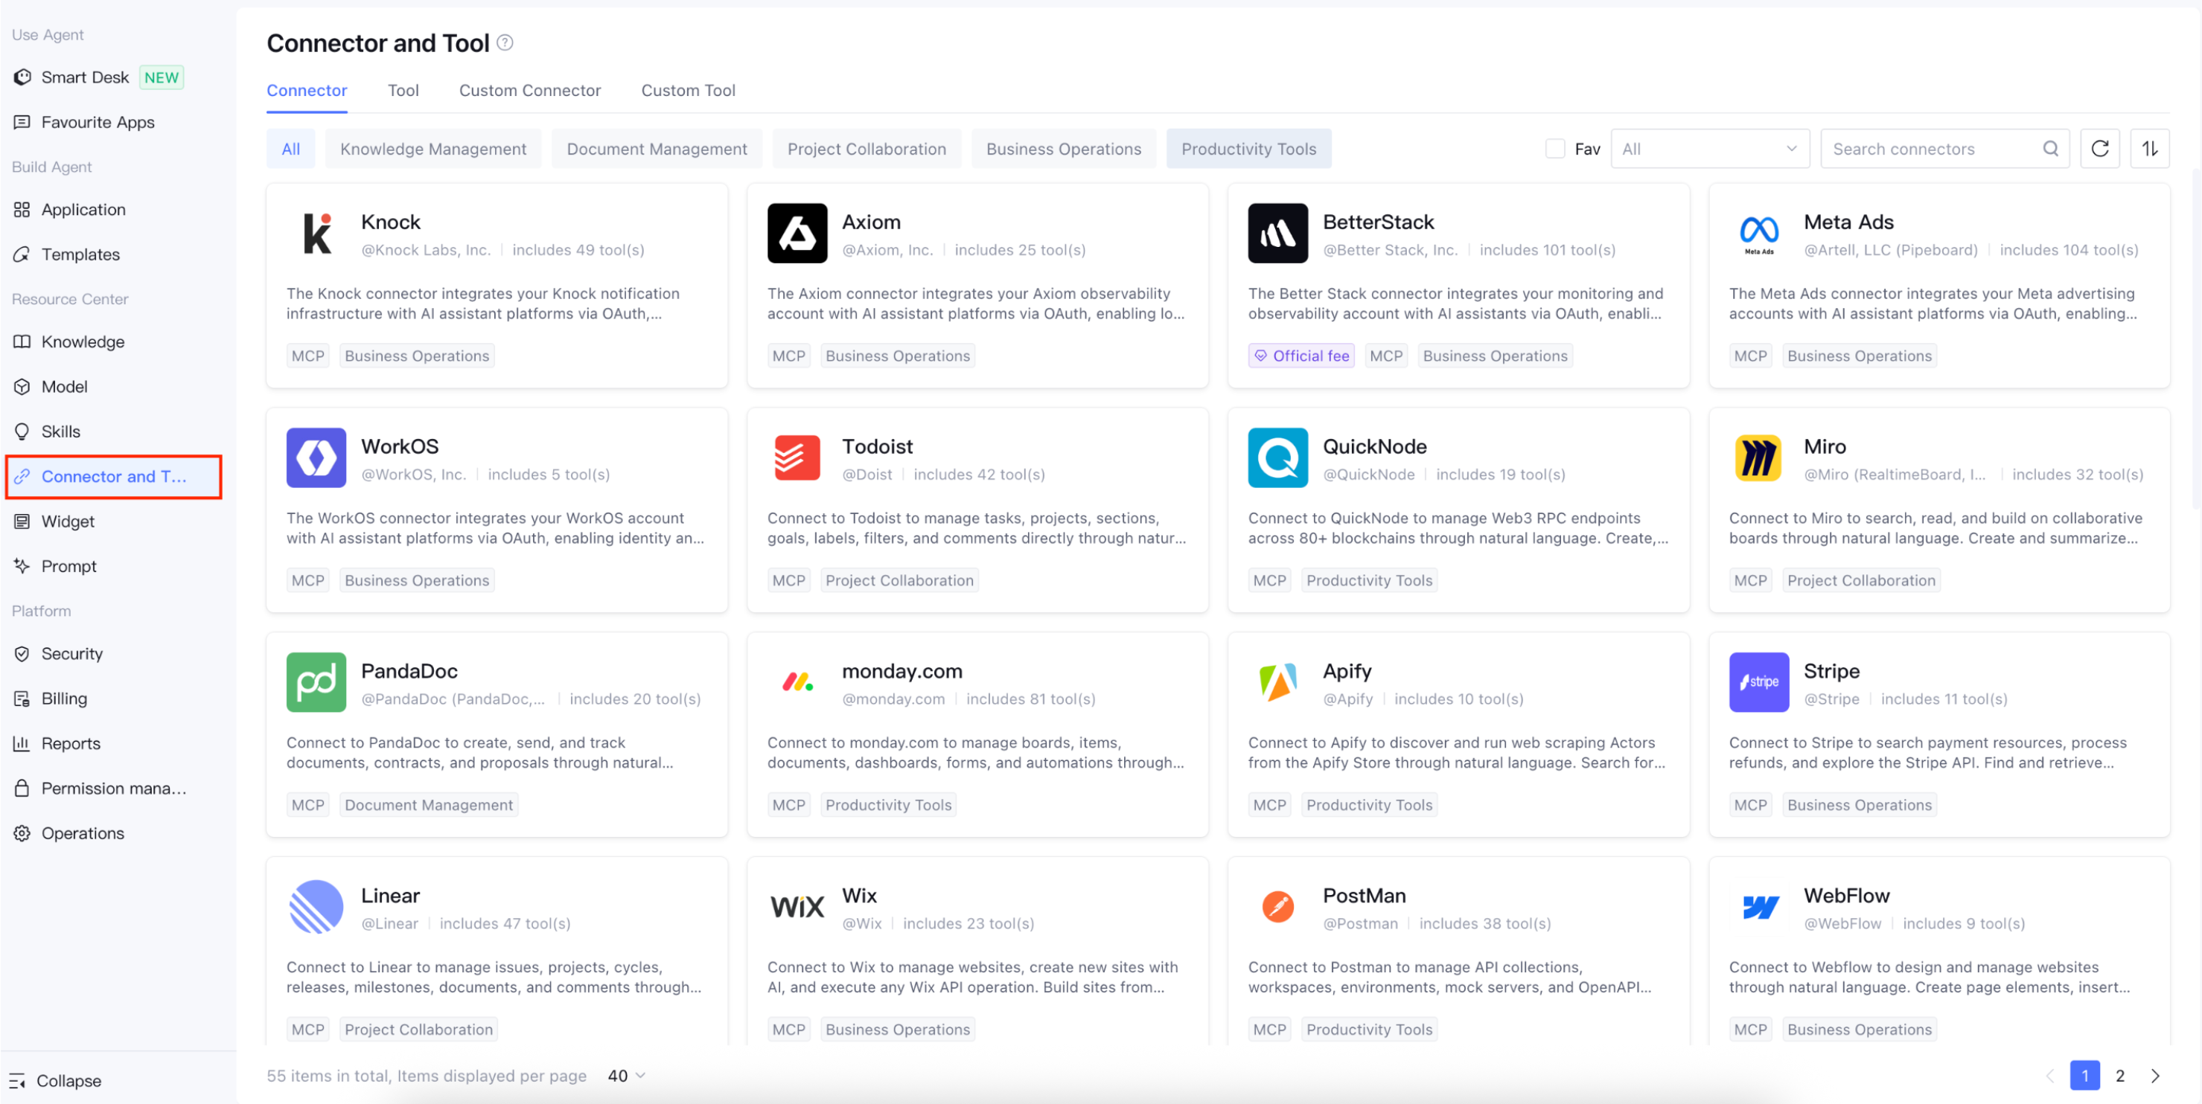Go to page 2
This screenshot has width=2202, height=1104.
point(2120,1076)
